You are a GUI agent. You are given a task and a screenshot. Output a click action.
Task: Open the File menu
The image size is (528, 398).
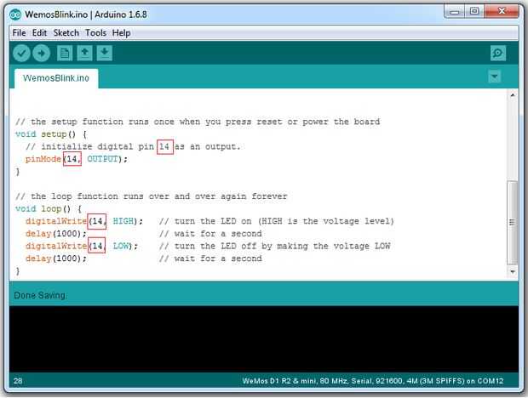pos(19,33)
